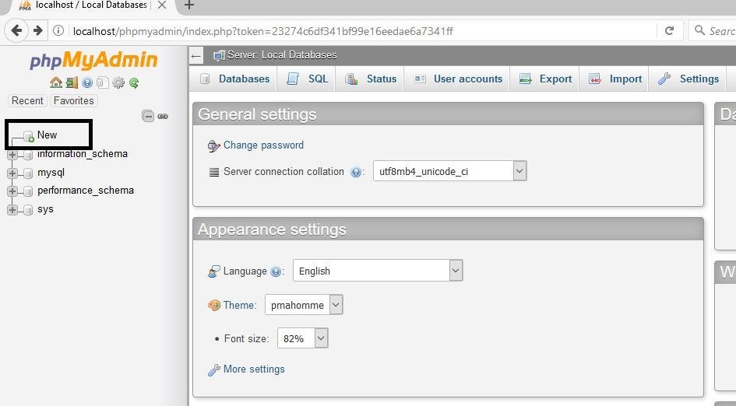Screen dimensions: 736x406
Task: Collapse all navigation tree items icon
Action: click(148, 116)
